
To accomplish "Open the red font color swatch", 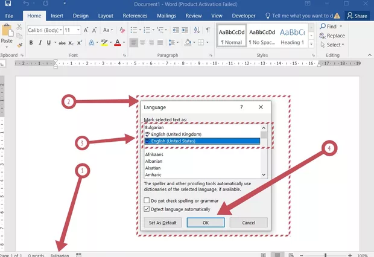I will (117, 43).
